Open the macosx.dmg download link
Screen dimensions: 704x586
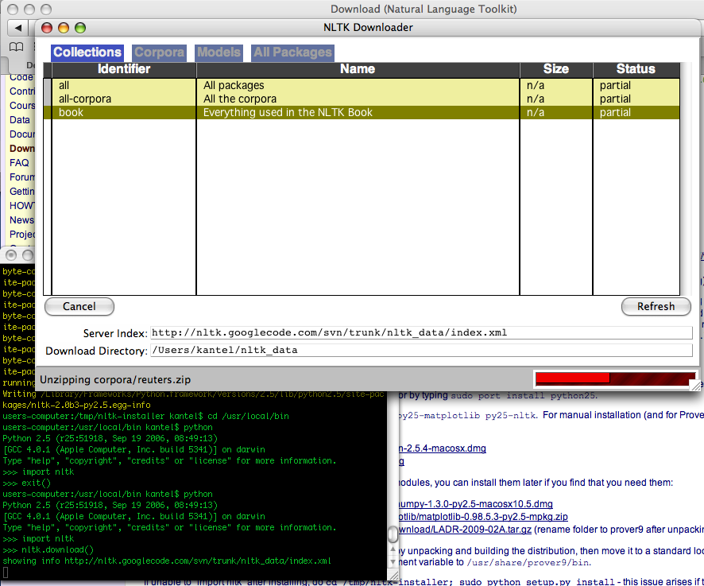coord(443,448)
